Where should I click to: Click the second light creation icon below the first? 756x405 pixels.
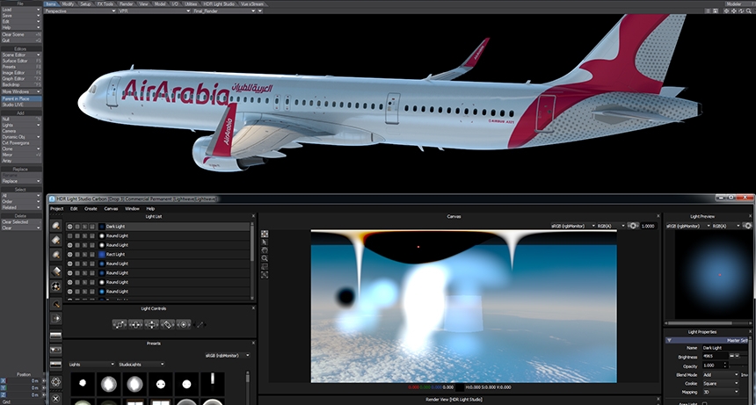click(56, 240)
